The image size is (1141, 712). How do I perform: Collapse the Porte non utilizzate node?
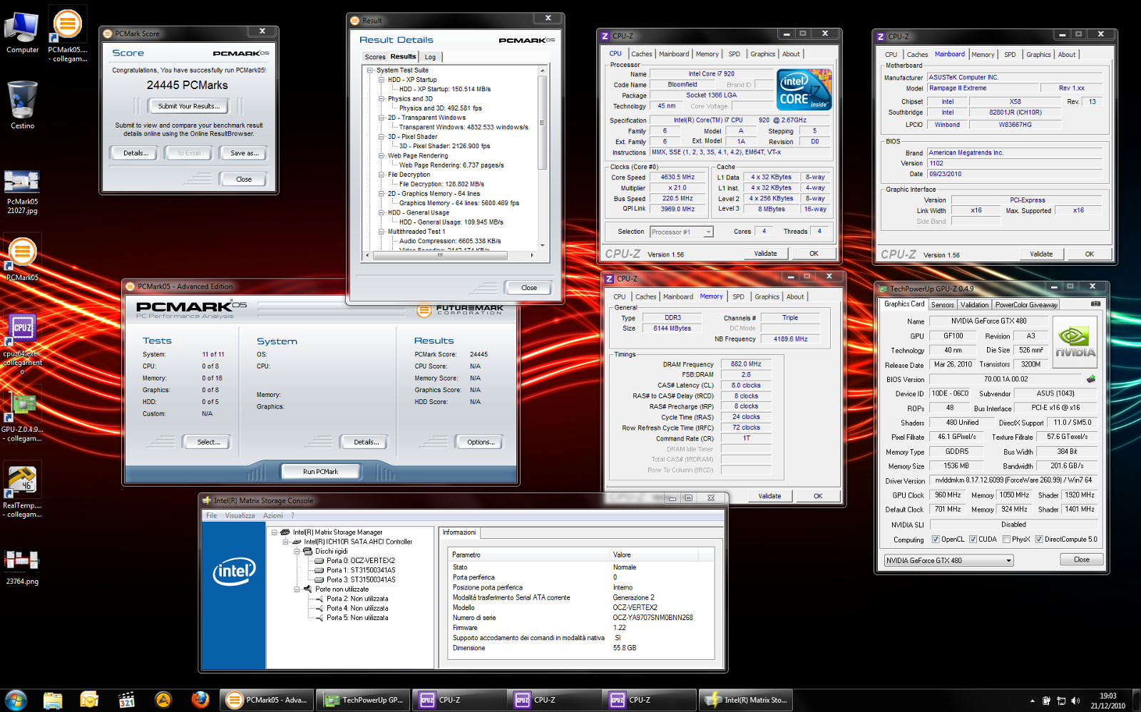point(297,589)
